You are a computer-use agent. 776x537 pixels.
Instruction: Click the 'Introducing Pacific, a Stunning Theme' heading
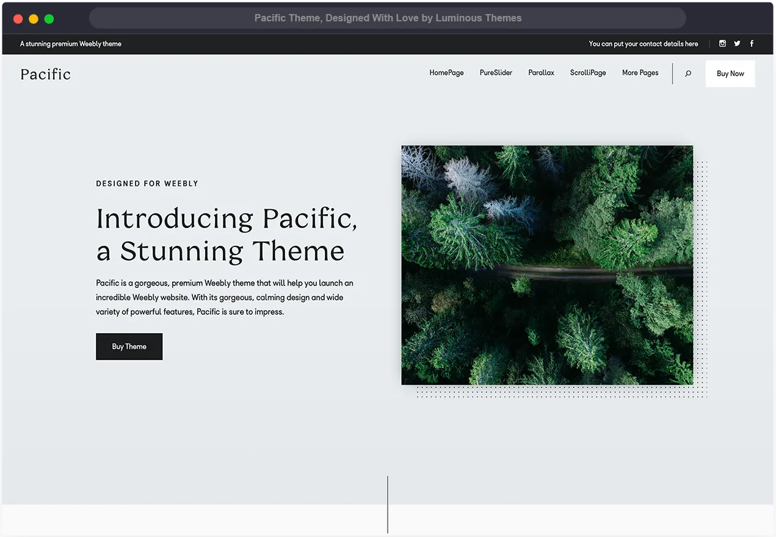(x=227, y=235)
